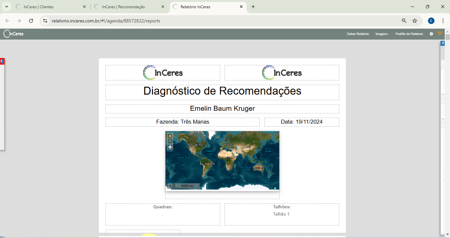Image resolution: width=450 pixels, height=238 pixels.
Task: Open Padrão de Relatorio
Action: (409, 34)
